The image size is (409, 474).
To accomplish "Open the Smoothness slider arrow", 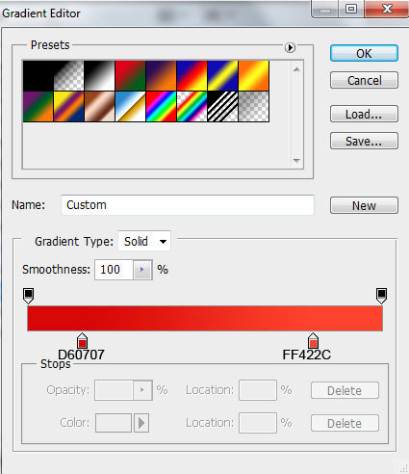I will (142, 270).
